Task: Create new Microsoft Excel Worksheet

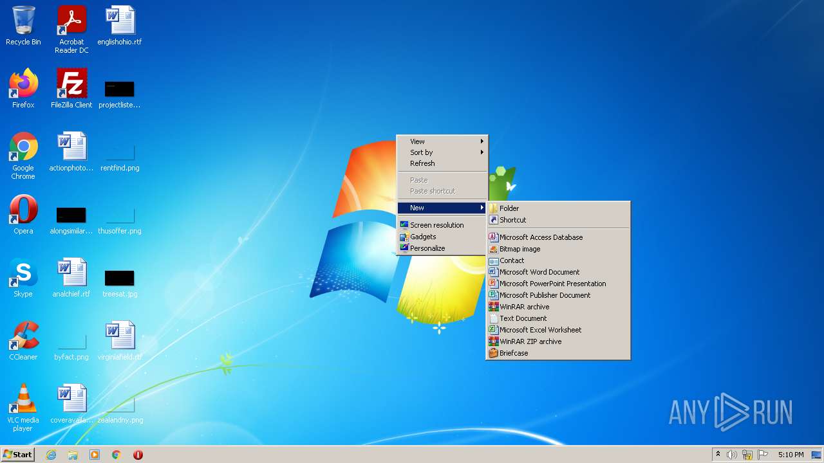Action: point(558,330)
